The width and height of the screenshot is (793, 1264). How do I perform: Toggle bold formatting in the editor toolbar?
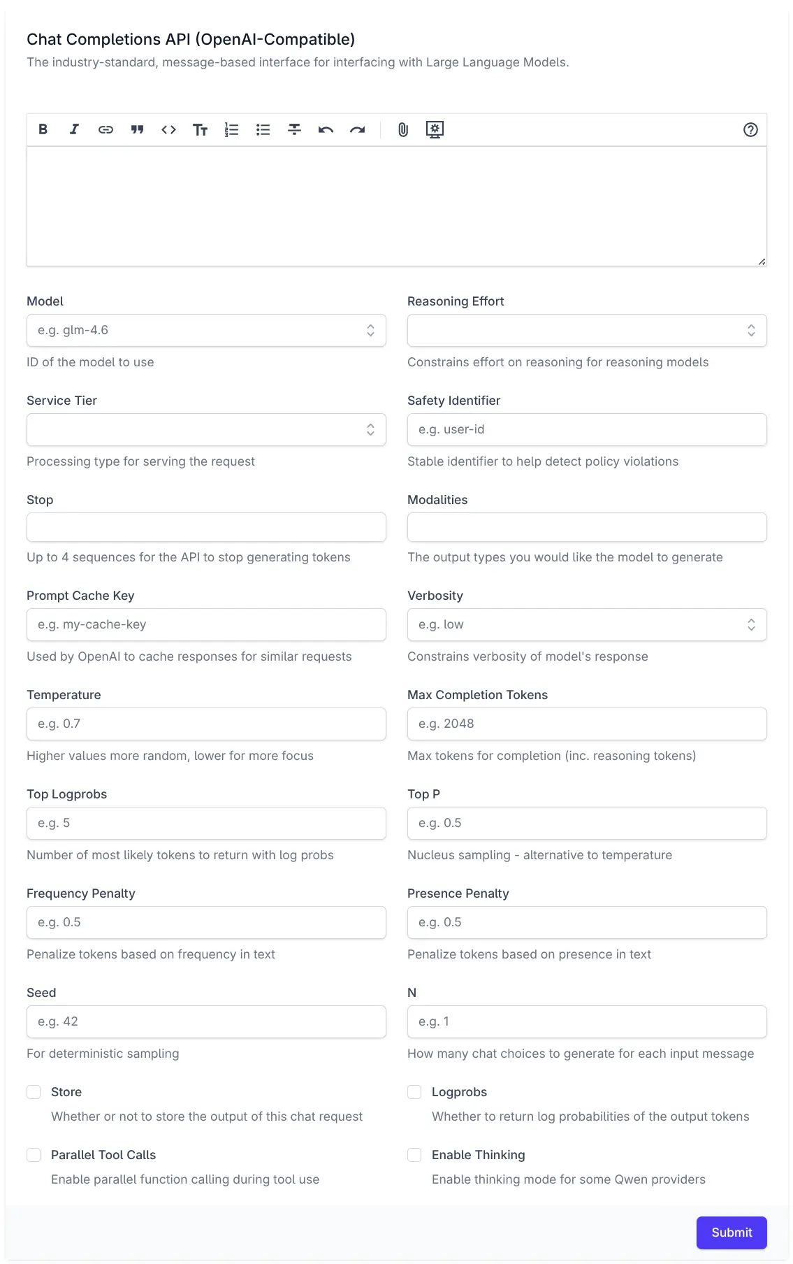tap(43, 129)
